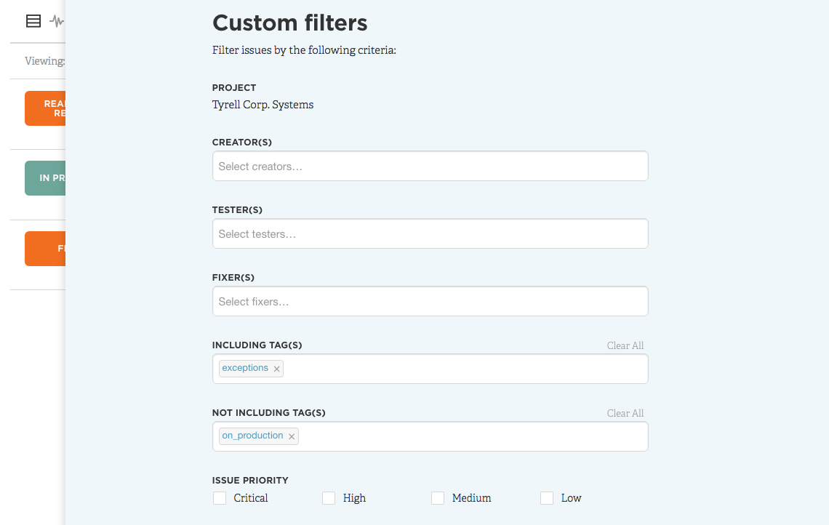Select the Medium issue priority
829x525 pixels.
(438, 498)
